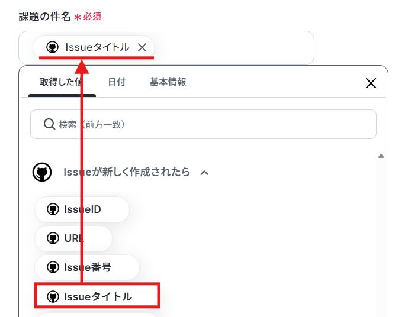The image size is (408, 317).
Task: Focus the 検索(前方一致) search field
Action: pos(203,124)
